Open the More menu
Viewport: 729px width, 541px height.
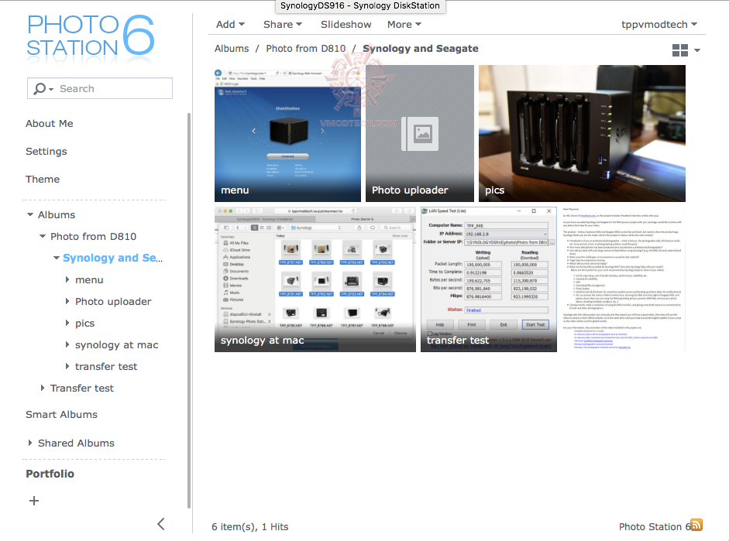tap(404, 24)
